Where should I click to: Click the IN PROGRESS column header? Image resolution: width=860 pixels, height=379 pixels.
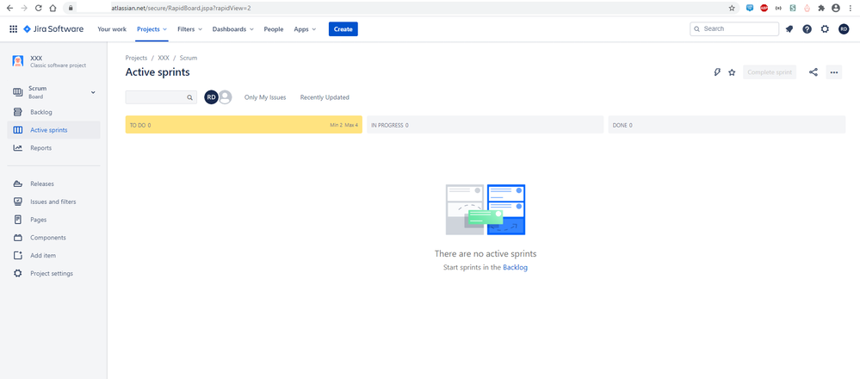485,125
